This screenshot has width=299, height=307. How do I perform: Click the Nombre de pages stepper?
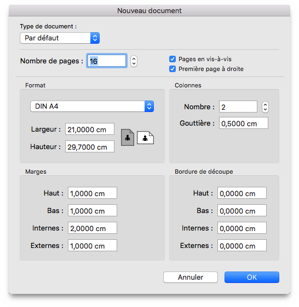pyautogui.click(x=134, y=61)
